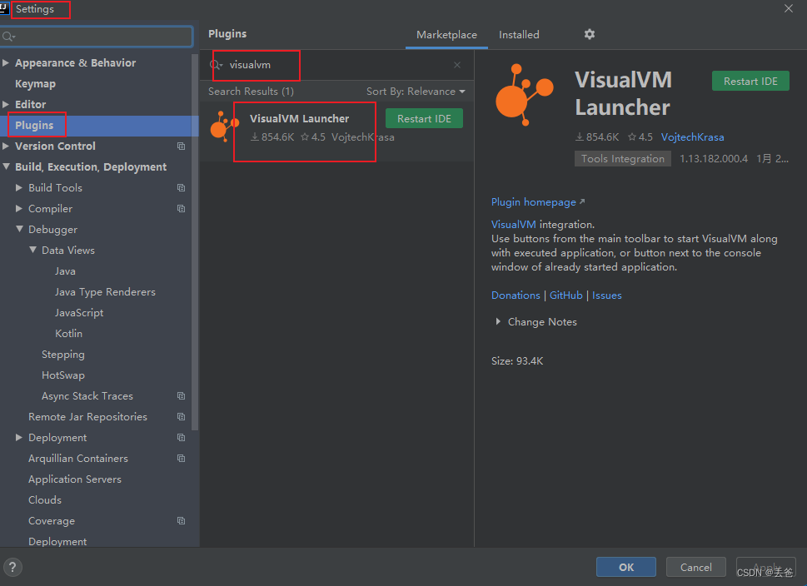
Task: Focus the settings search field
Action: (97, 37)
